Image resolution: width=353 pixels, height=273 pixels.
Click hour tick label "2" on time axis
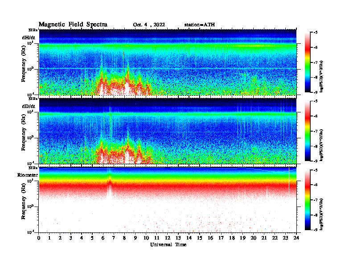coord(60,238)
